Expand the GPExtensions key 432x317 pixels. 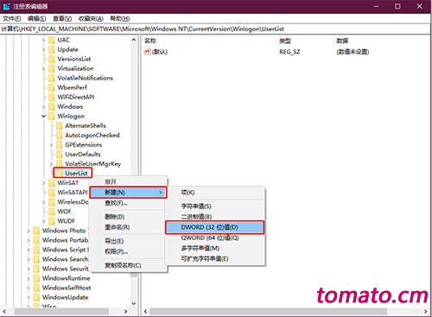click(51, 145)
